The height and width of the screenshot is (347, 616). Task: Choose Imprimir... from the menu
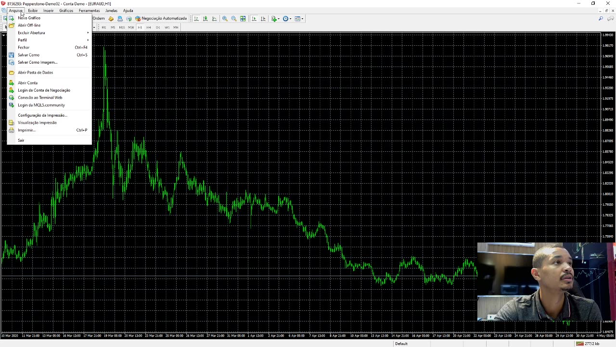(49, 130)
